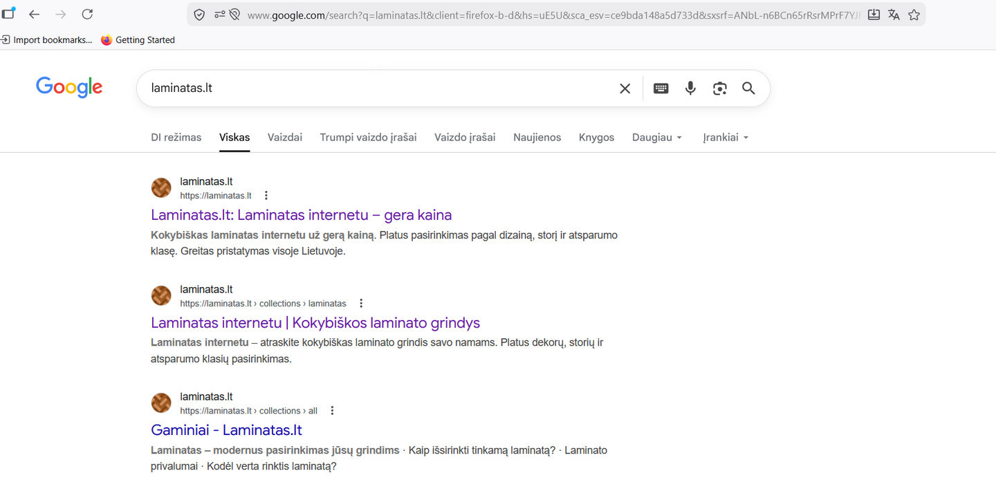
Task: Open the on-screen keyboard input tool
Action: coord(661,89)
